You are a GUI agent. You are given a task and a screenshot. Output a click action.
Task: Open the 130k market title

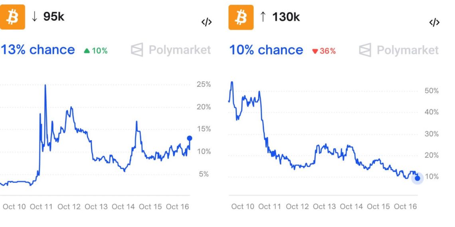coord(286,17)
